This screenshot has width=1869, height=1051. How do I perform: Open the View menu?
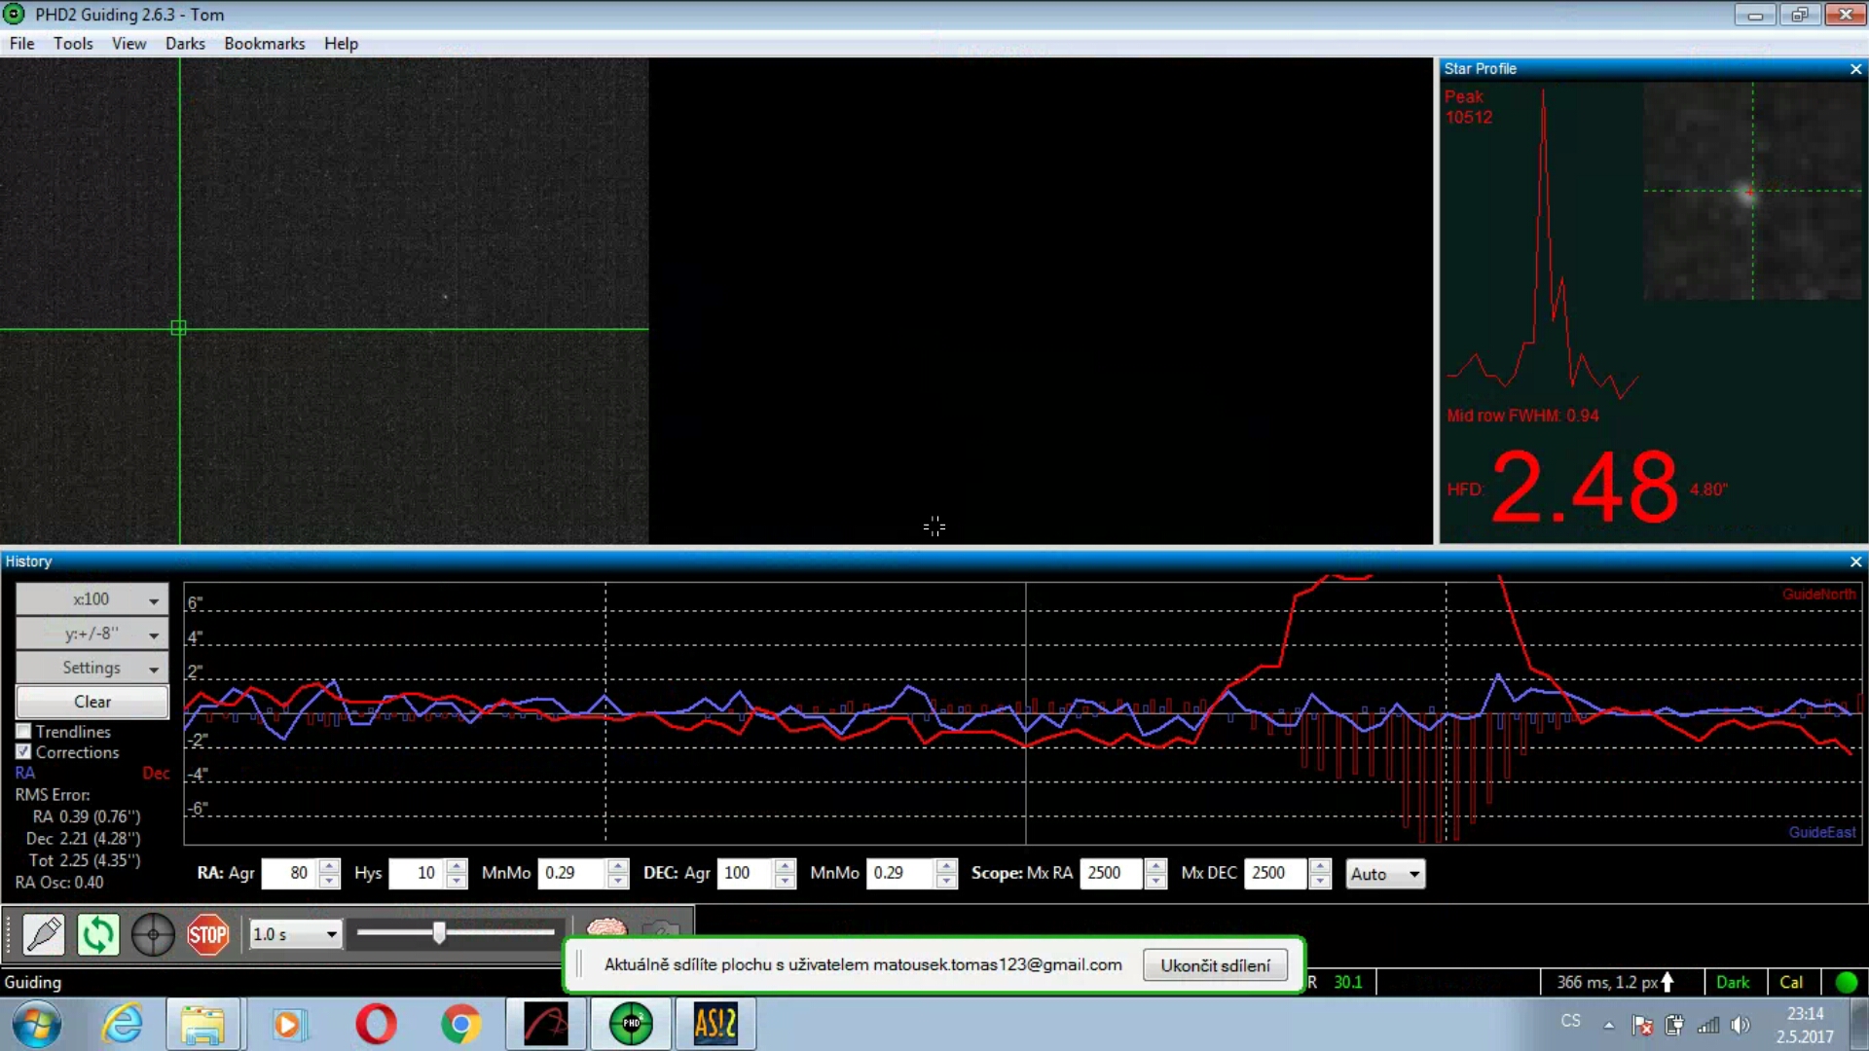click(x=128, y=43)
